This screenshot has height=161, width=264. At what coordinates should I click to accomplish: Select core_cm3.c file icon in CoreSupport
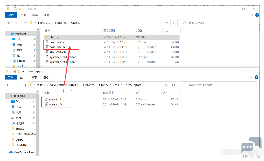click(46, 100)
